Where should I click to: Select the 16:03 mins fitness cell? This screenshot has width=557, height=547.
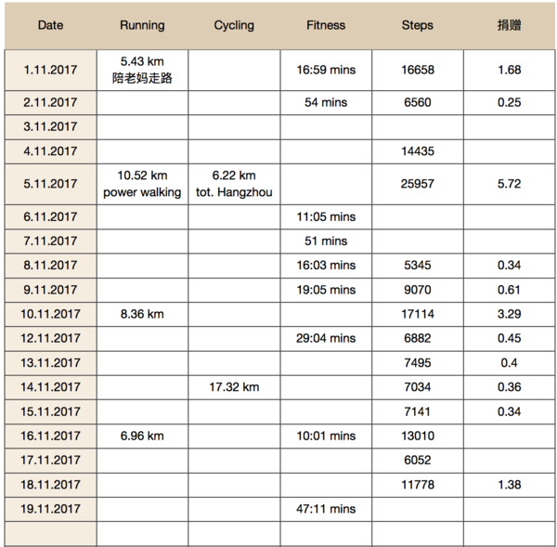tap(326, 266)
